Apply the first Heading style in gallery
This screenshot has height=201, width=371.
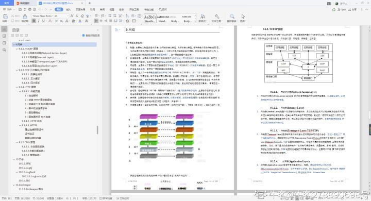click(x=150, y=19)
